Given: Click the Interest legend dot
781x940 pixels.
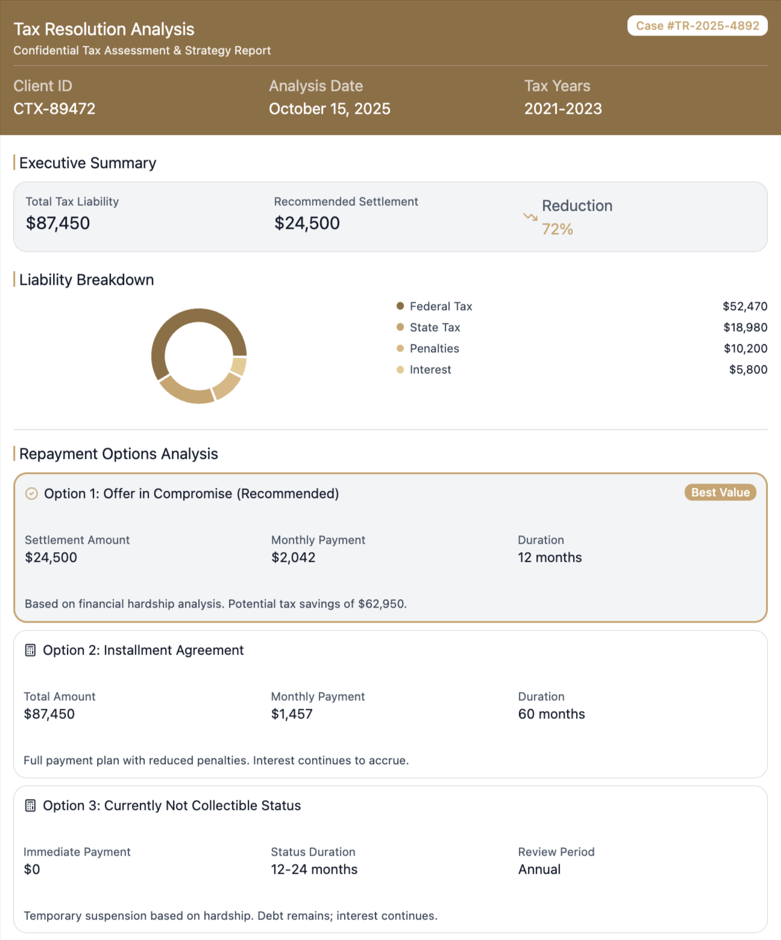Looking at the screenshot, I should pos(400,369).
